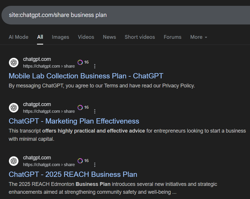Click snippet "offers highly practical and effective advice"
This screenshot has height=199, width=250.
coord(94,131)
